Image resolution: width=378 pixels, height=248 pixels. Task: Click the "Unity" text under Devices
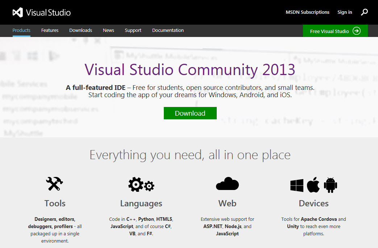(293, 226)
